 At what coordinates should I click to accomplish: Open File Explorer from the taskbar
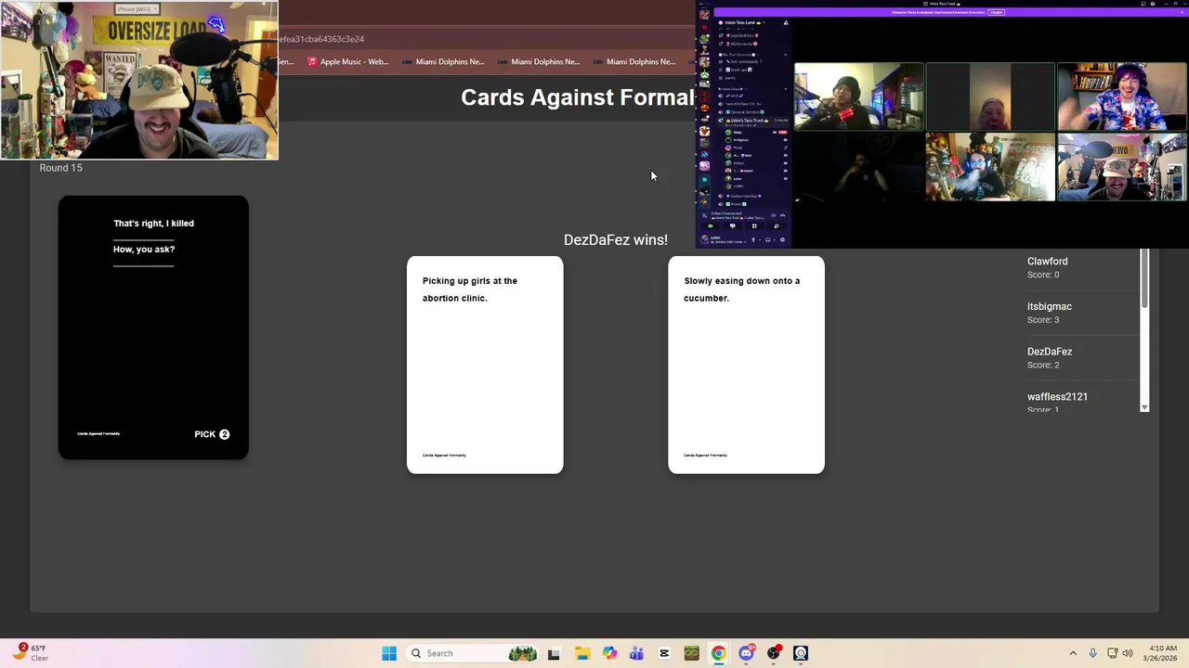[x=581, y=653]
